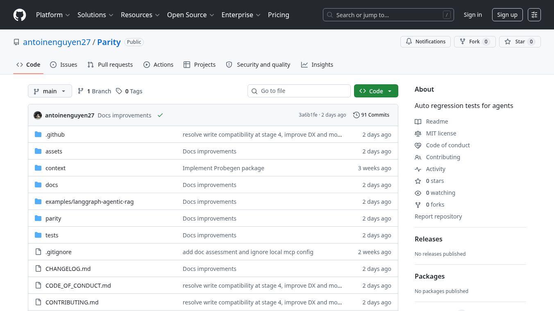
Task: Click the tags label icon near branches
Action: [x=119, y=91]
